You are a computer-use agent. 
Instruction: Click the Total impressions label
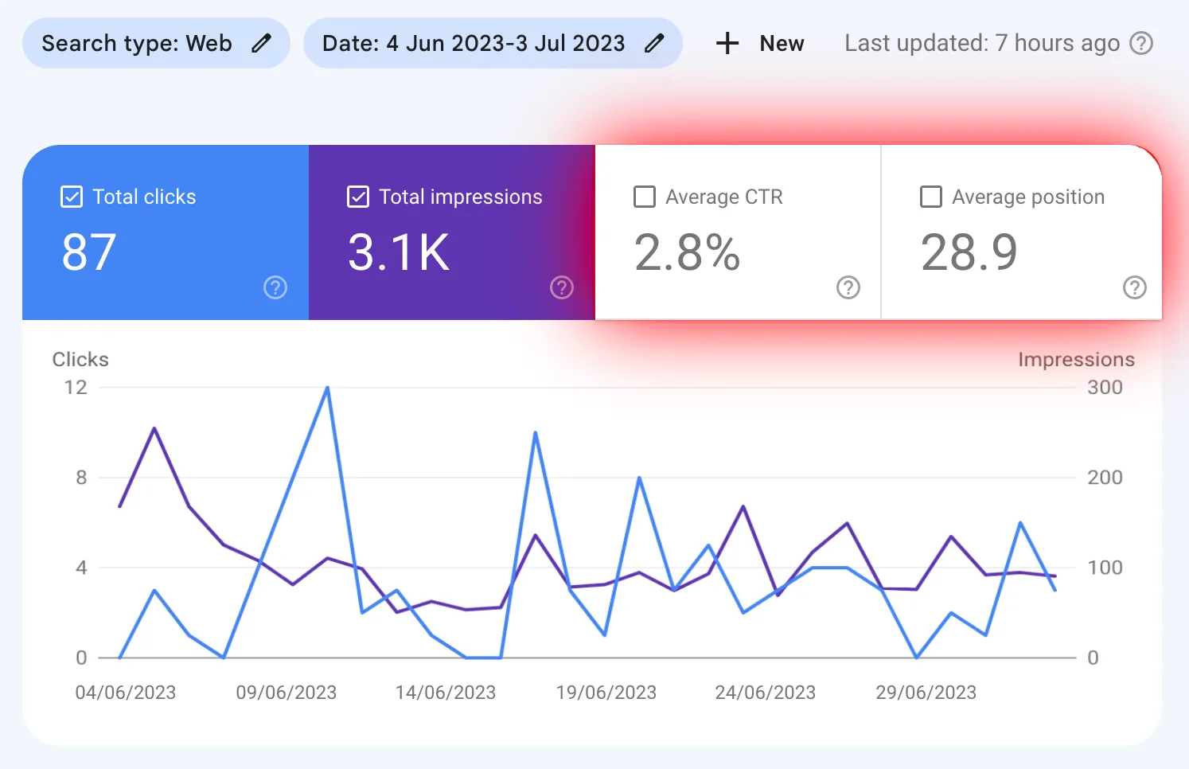[461, 197]
